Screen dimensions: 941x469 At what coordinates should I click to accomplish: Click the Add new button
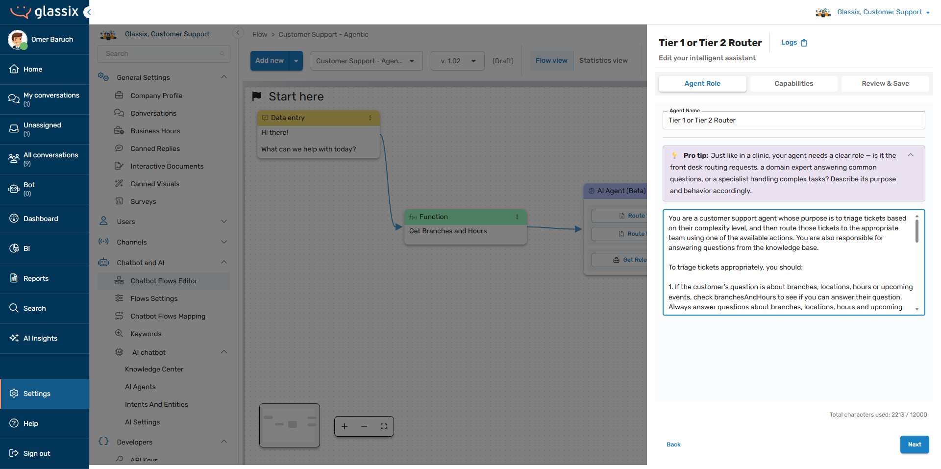(270, 61)
